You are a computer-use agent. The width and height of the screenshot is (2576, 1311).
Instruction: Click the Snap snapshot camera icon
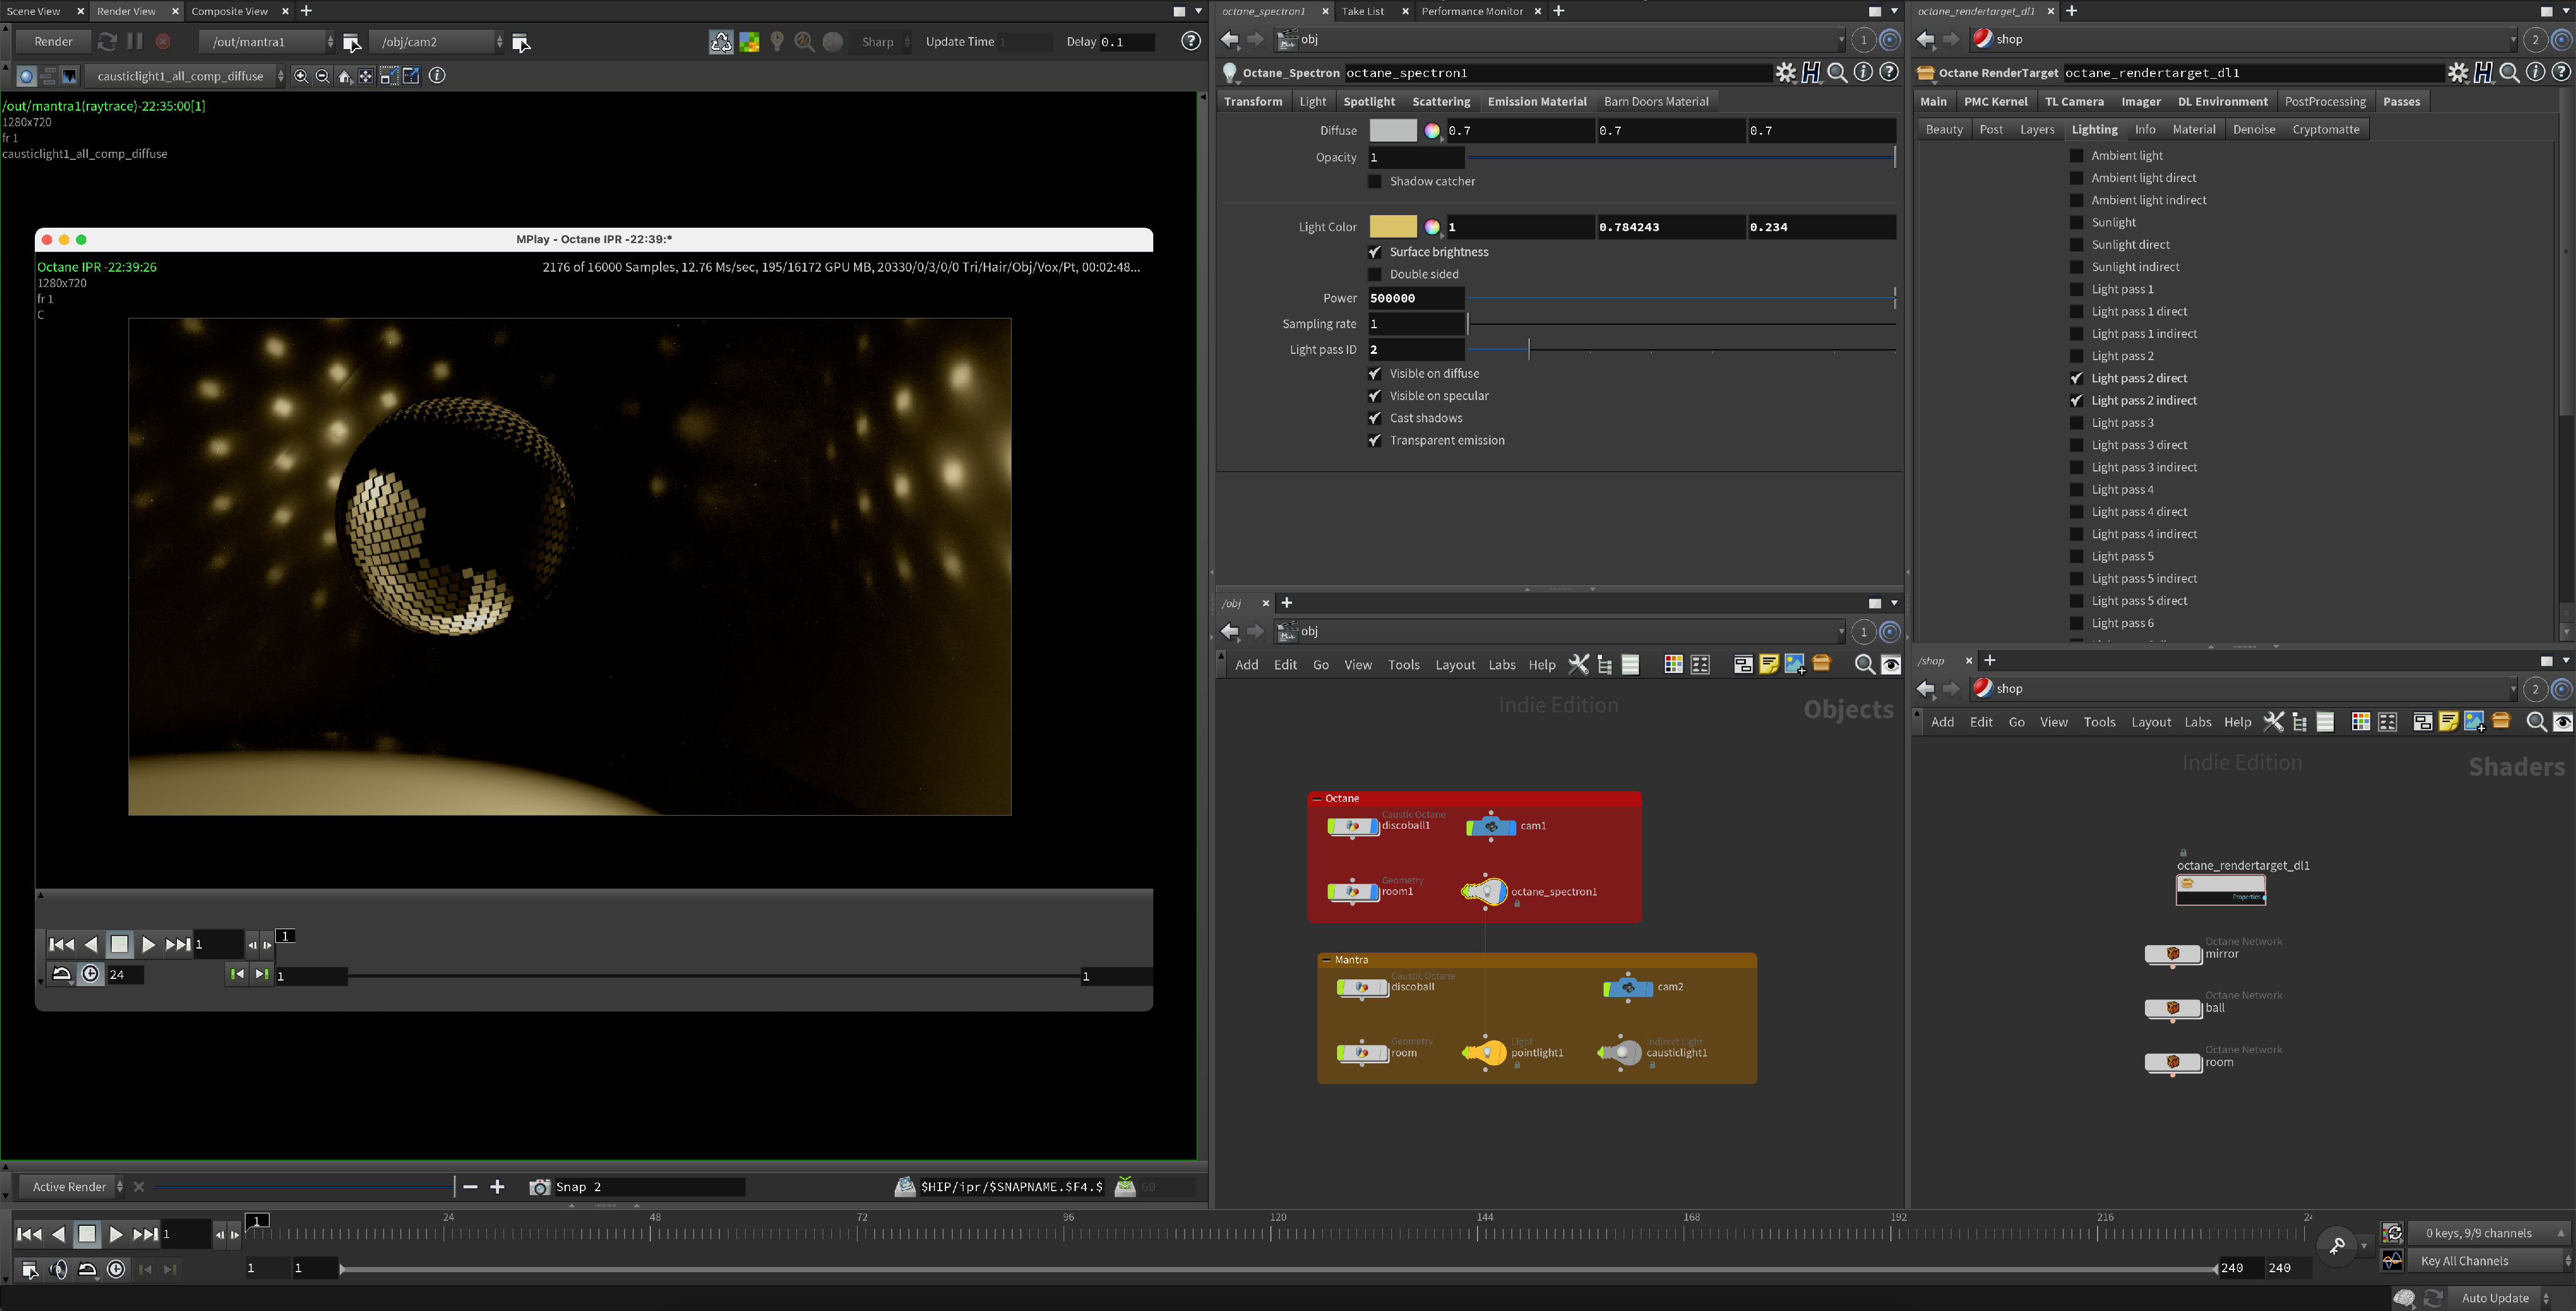click(539, 1187)
